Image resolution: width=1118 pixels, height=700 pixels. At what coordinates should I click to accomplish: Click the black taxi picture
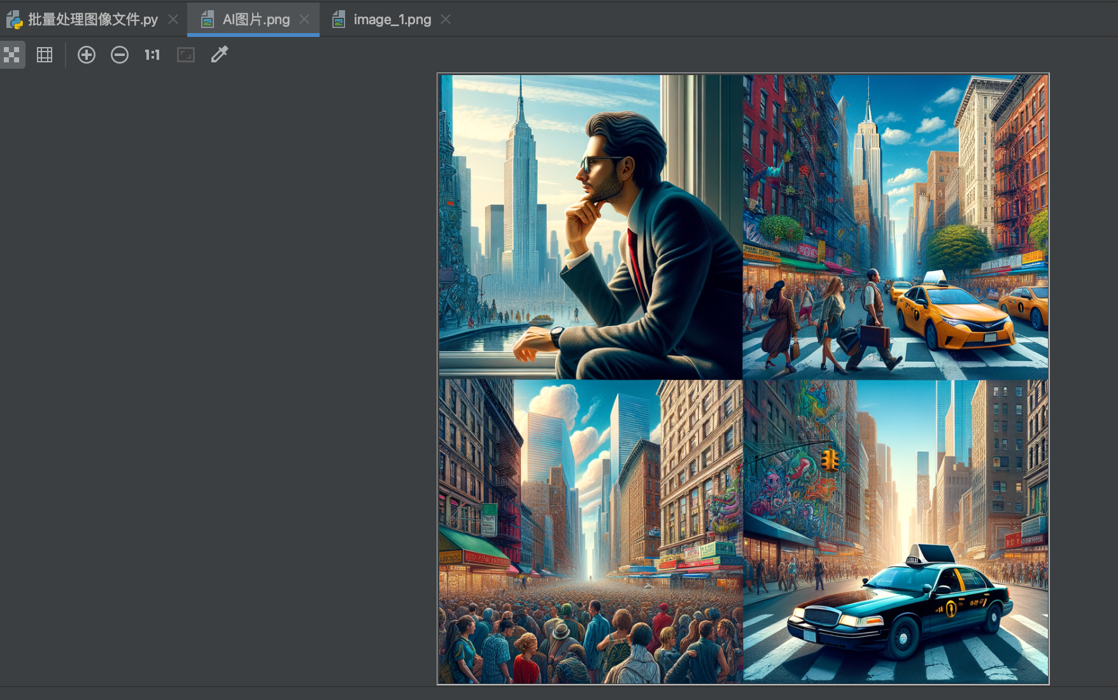(895, 531)
